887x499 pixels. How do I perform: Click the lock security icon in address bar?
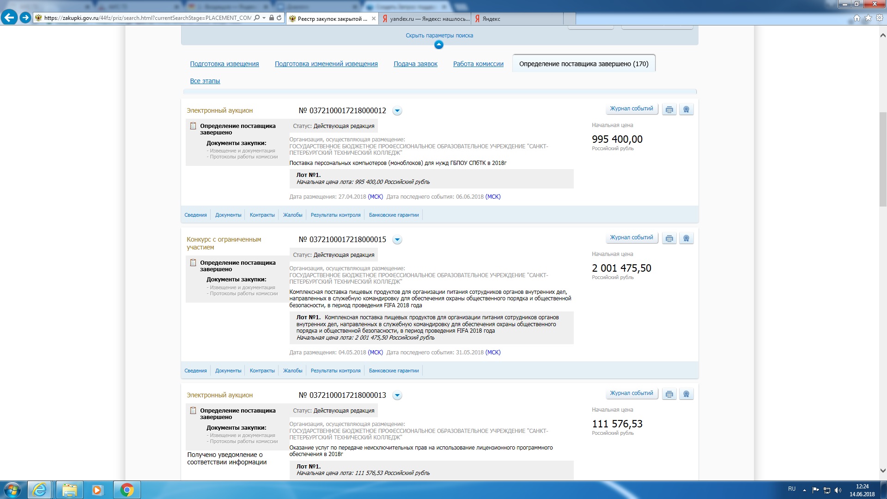pos(272,18)
